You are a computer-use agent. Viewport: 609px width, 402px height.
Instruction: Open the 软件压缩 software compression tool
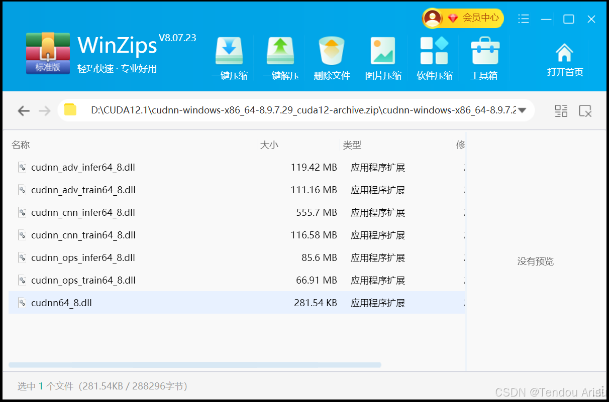434,58
